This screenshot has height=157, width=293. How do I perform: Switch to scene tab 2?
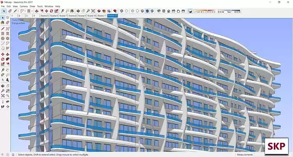(x=22, y=16)
